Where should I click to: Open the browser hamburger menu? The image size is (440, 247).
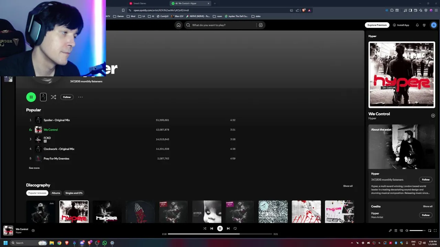pos(436,10)
